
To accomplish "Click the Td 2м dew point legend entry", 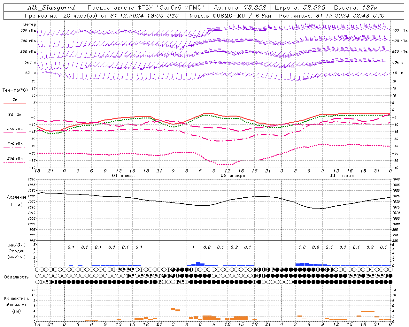I will 15,114.
